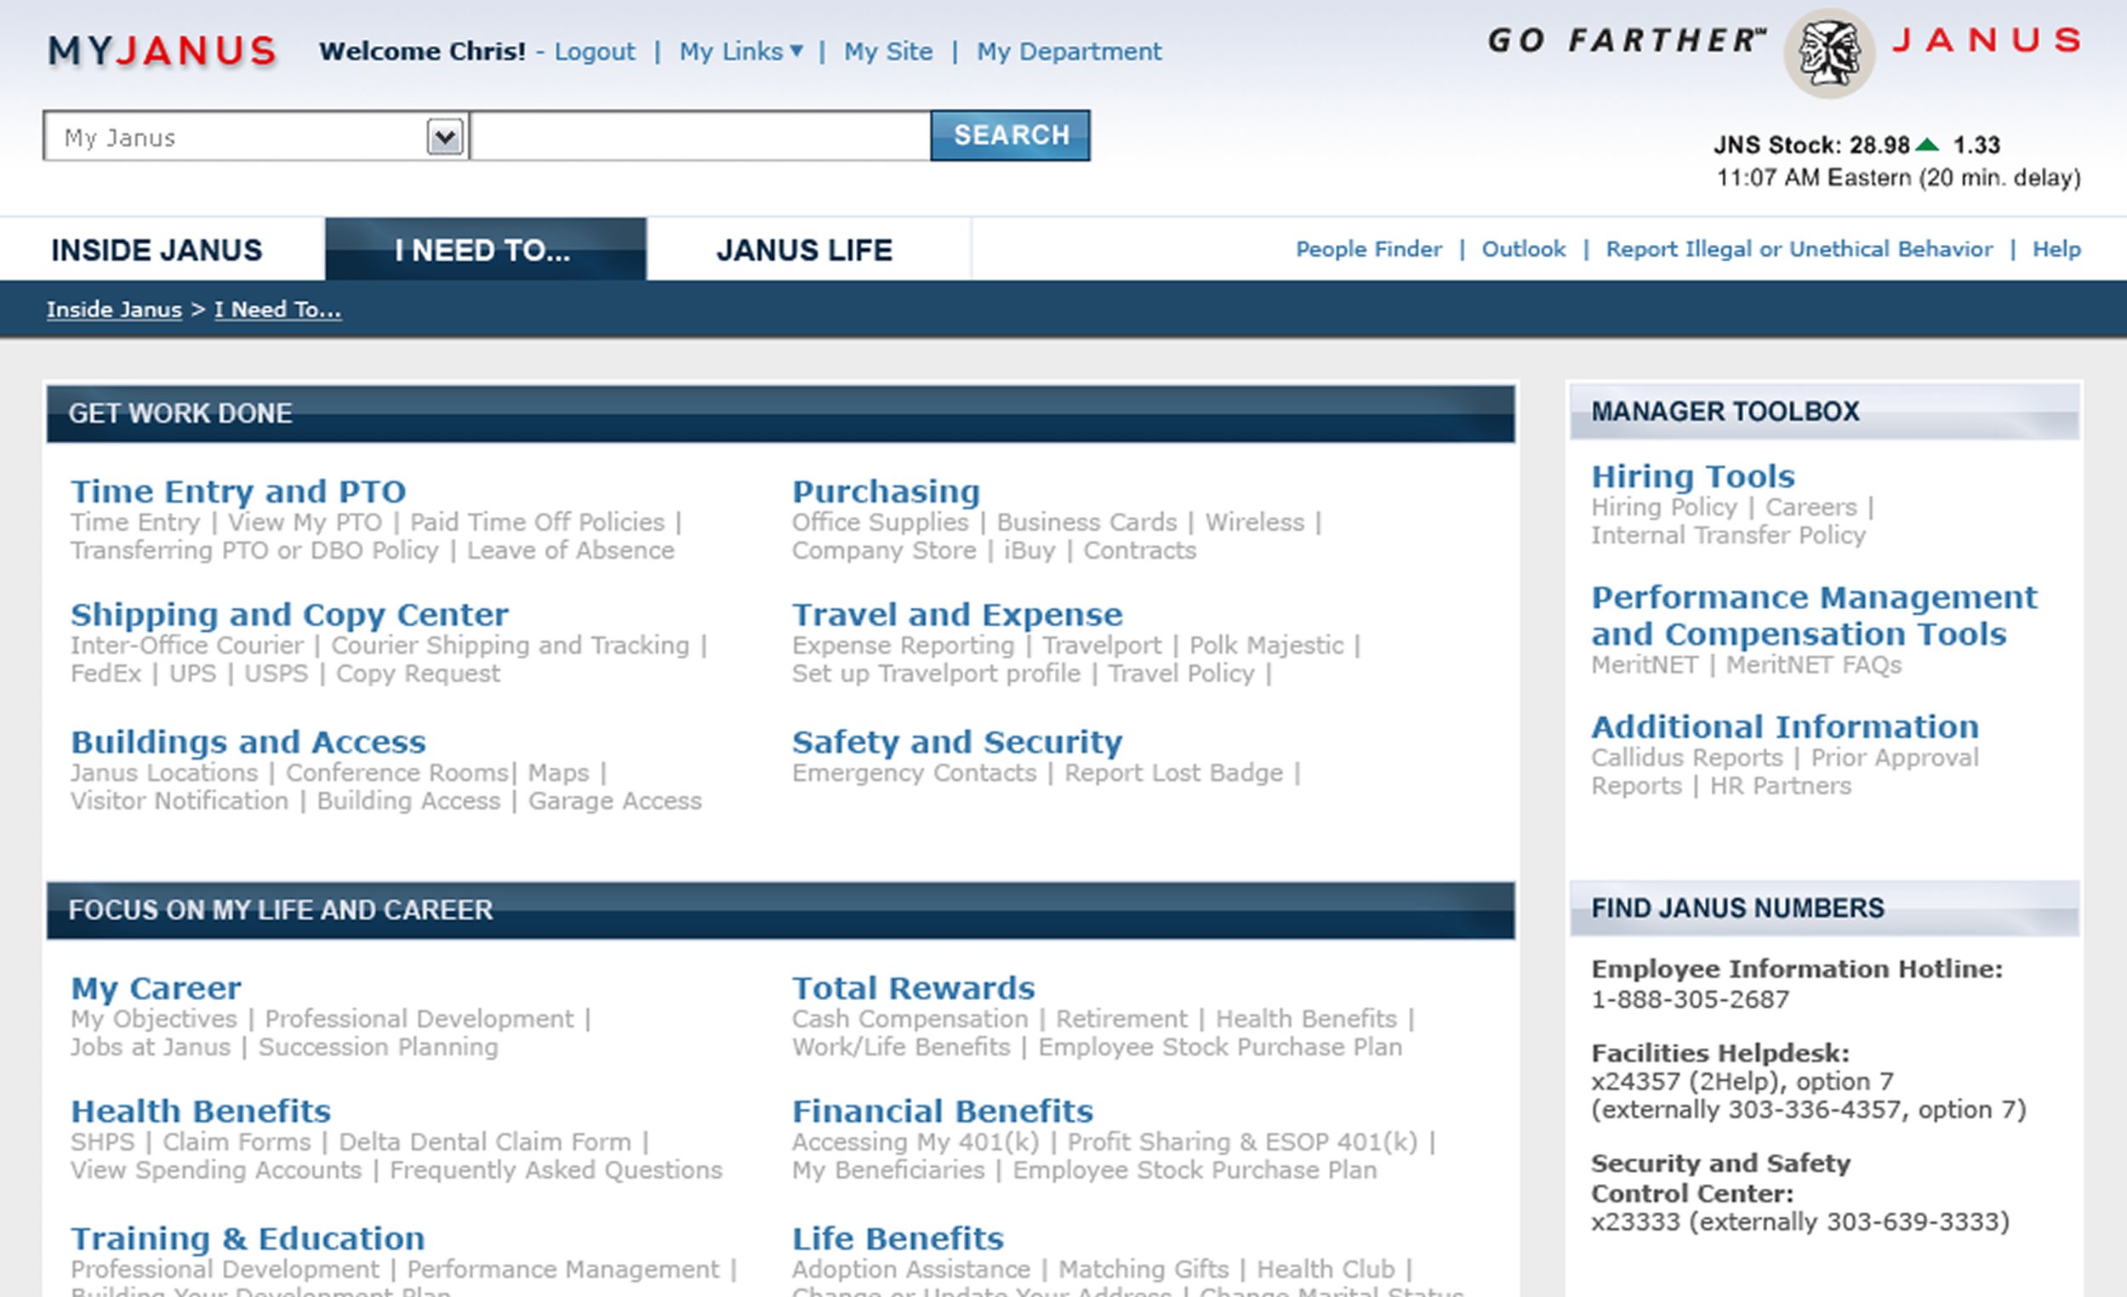Screen dimensions: 2127x1297
Task: Open the Travel and Expense section
Action: 957,614
